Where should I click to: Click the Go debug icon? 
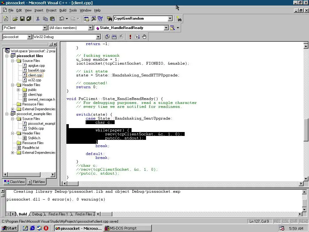pos(137,37)
